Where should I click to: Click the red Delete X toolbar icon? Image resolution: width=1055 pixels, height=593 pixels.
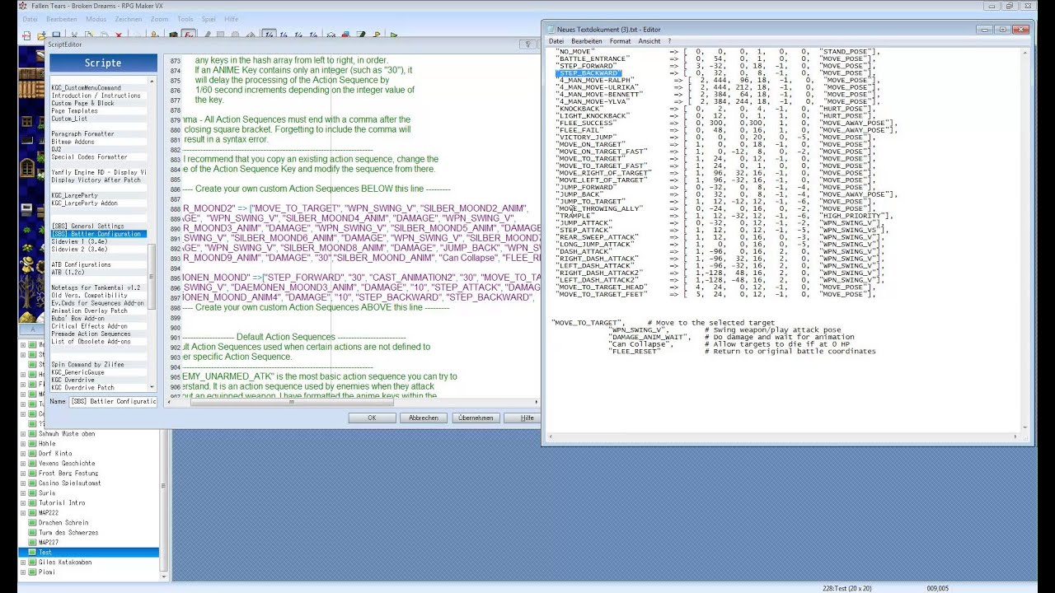coord(119,35)
